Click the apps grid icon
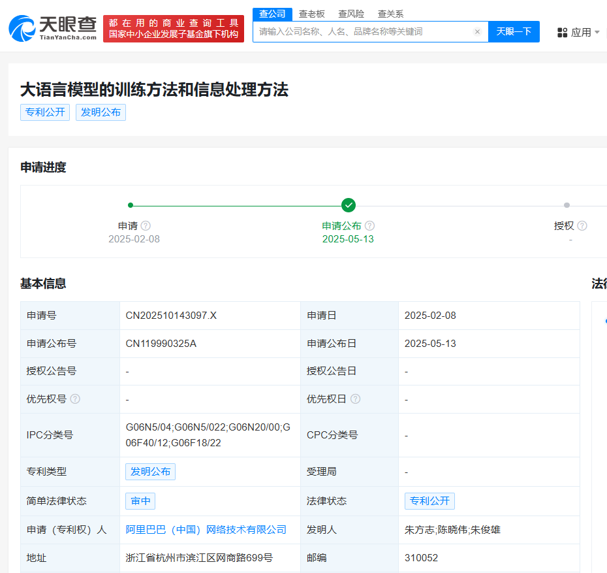This screenshot has width=607, height=573. coord(562,32)
